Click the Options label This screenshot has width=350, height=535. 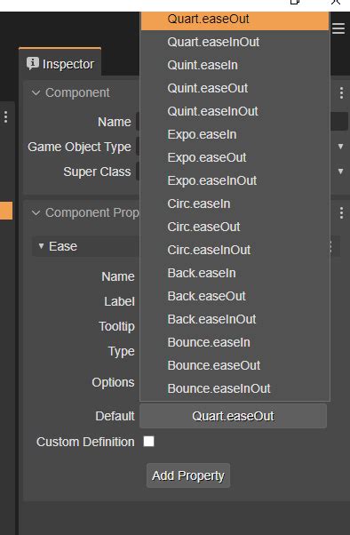[x=113, y=382]
